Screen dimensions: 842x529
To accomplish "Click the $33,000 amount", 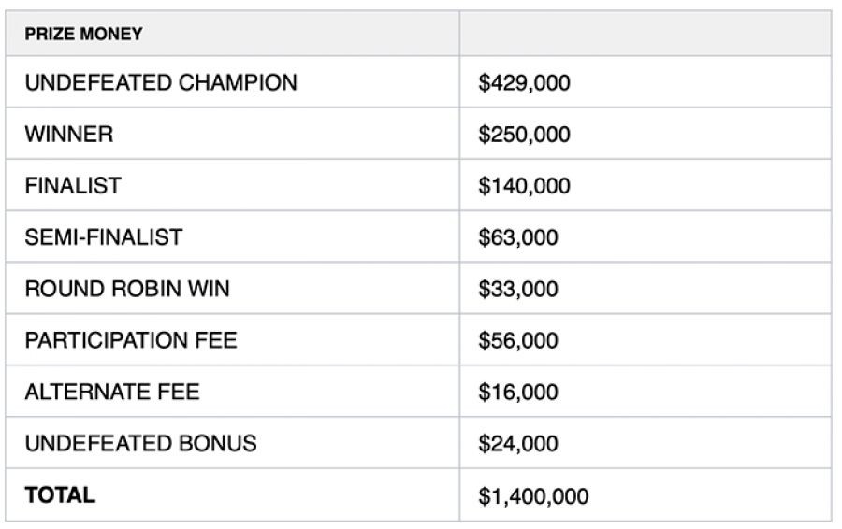I will coord(517,289).
